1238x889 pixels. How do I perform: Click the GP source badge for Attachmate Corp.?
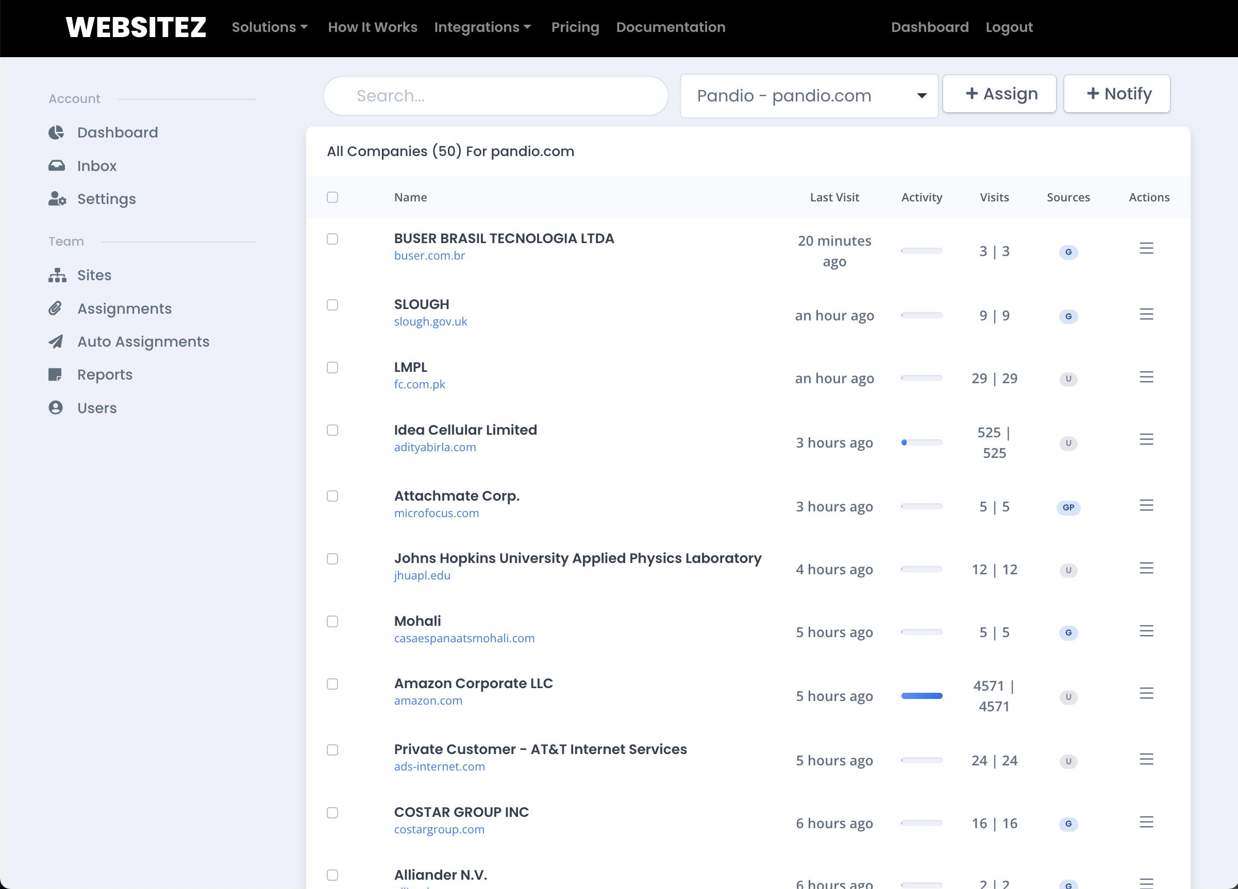click(x=1068, y=507)
